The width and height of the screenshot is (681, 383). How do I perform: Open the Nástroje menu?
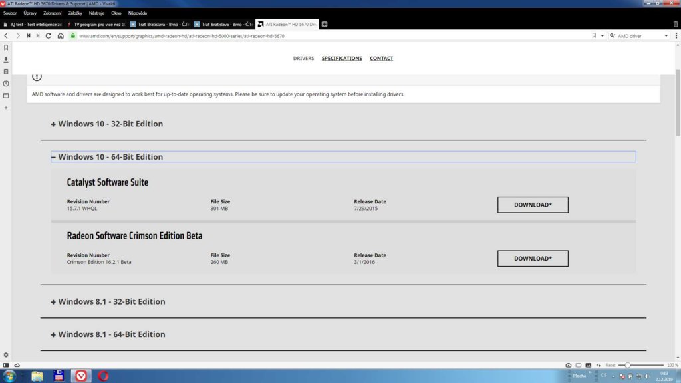pyautogui.click(x=96, y=13)
